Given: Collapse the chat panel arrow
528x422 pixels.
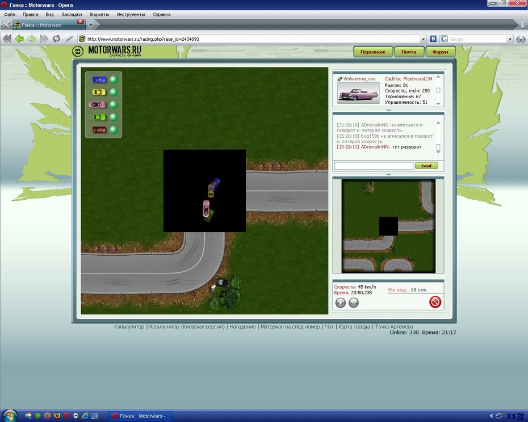Looking at the screenshot, I should click(x=388, y=174).
